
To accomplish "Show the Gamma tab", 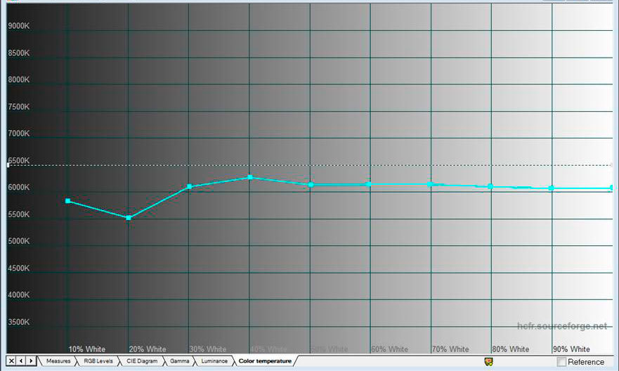I will 180,360.
